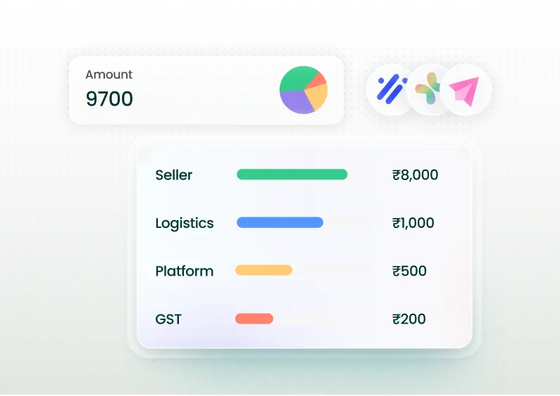Image resolution: width=560 pixels, height=396 pixels.
Task: Select the Seller row label
Action: click(x=173, y=175)
